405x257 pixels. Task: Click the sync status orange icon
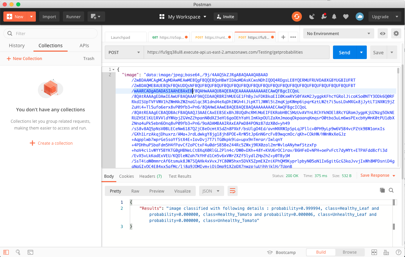(x=297, y=17)
